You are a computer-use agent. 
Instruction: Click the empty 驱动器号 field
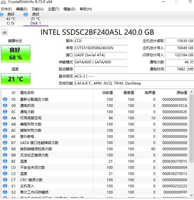tap(100, 69)
